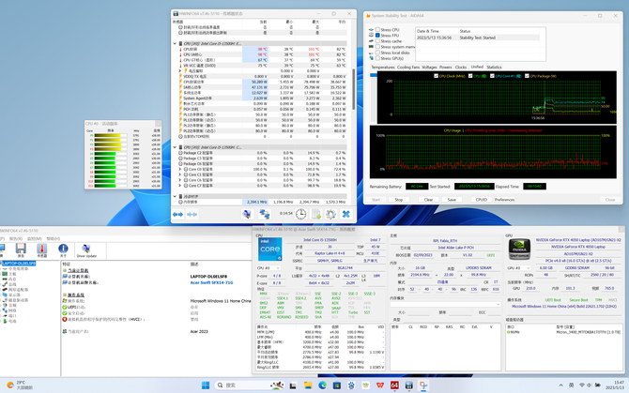This screenshot has height=393, width=629.
Task: Open Microsoft Store icon on the taskbar
Action: pos(337,385)
